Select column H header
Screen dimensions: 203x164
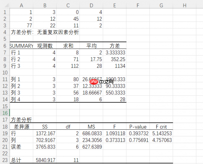click(184, 6)
